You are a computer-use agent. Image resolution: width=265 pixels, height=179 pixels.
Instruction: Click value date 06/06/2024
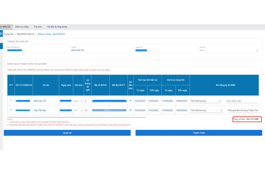(182, 111)
